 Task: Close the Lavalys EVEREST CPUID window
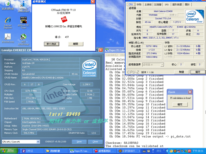(x=101, y=50)
